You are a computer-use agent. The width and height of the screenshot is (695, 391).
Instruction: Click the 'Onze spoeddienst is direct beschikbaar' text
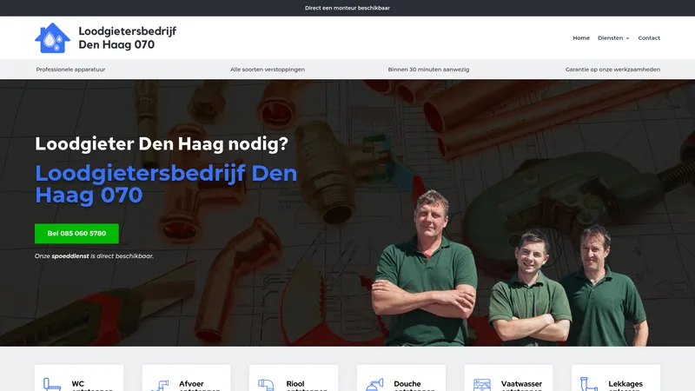click(94, 255)
